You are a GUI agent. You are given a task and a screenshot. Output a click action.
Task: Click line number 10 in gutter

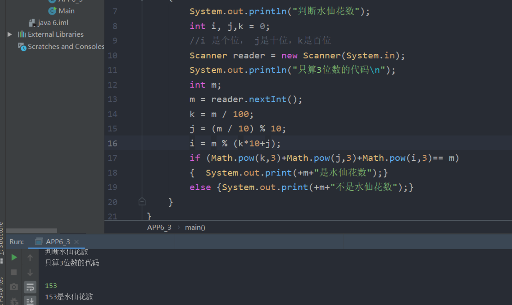tap(112, 55)
